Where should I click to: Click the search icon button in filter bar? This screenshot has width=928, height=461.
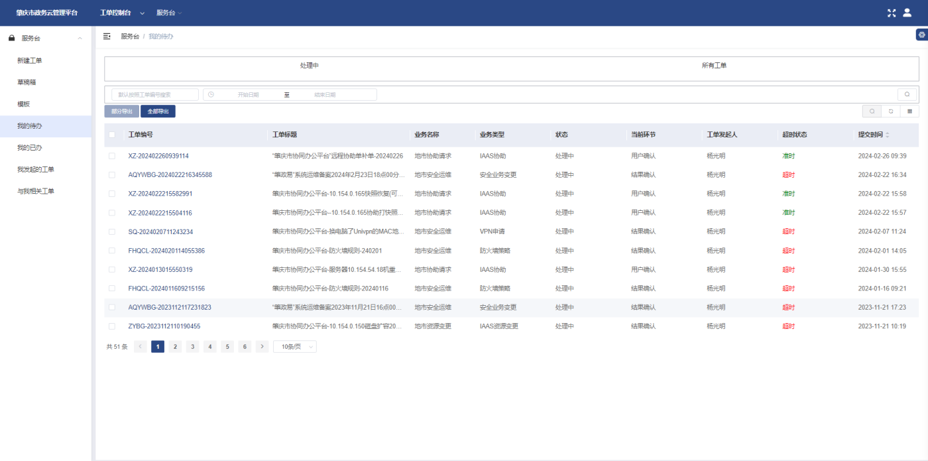(907, 94)
